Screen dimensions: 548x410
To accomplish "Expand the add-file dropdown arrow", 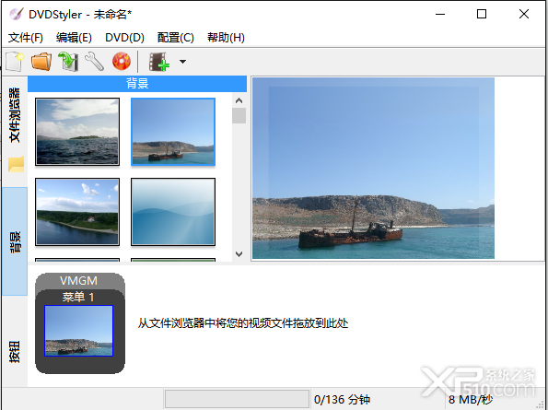I will coord(182,62).
